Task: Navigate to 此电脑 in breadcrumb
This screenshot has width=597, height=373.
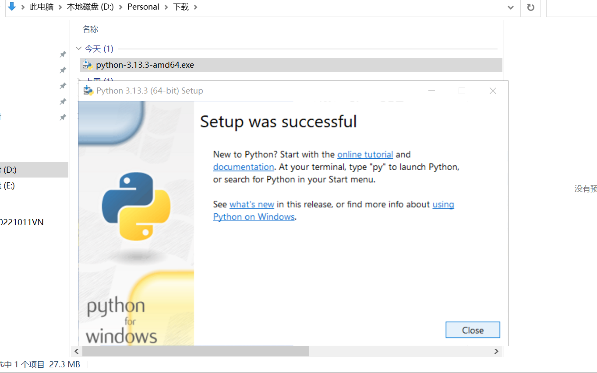Action: (42, 7)
